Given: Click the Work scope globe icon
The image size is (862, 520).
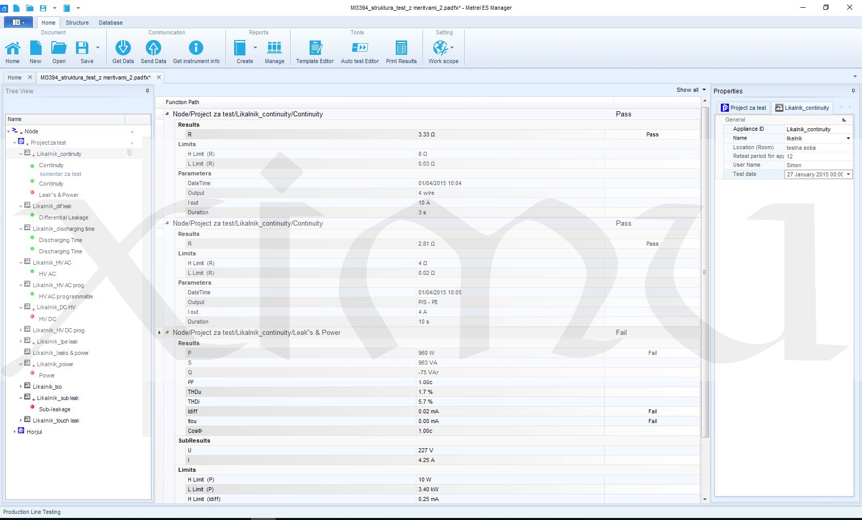Looking at the screenshot, I should tap(440, 48).
